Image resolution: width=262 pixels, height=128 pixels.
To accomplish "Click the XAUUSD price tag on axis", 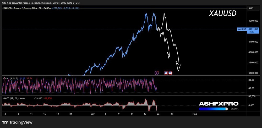I will coord(242,29).
